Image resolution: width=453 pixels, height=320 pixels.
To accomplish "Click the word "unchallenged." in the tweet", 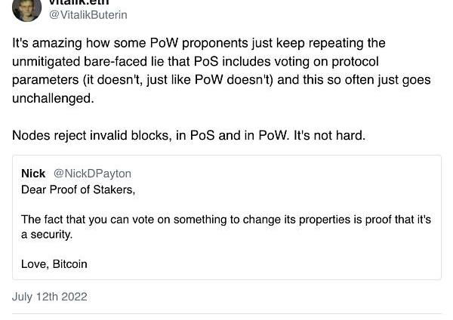I will tap(53, 98).
